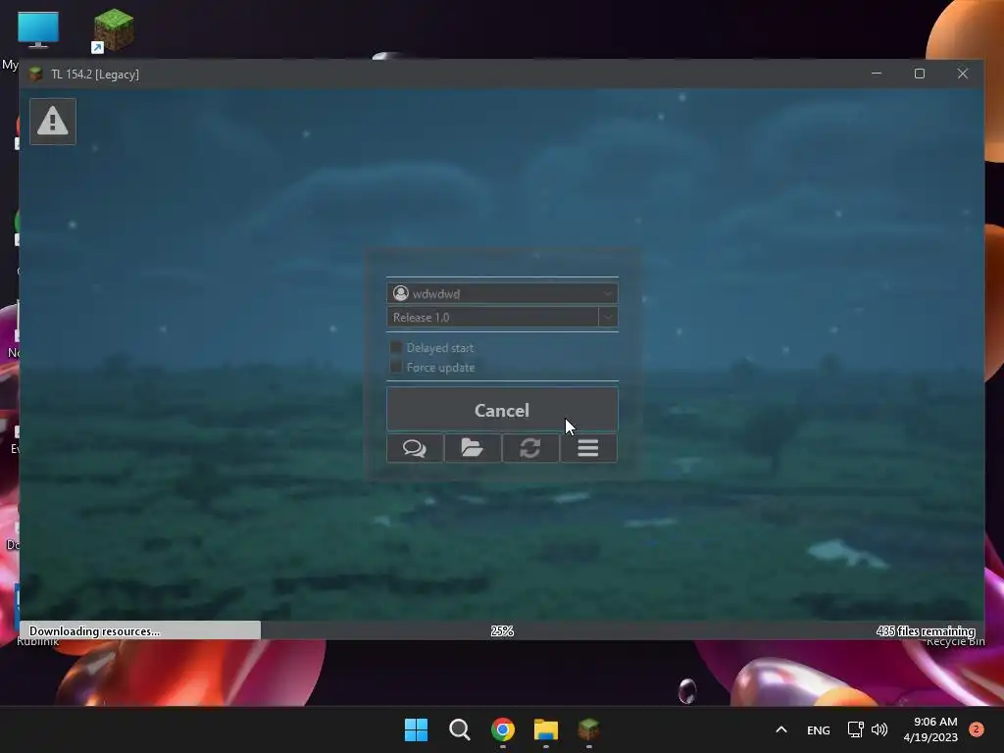The height and width of the screenshot is (753, 1004).
Task: Click the download progress bar
Action: 502,630
